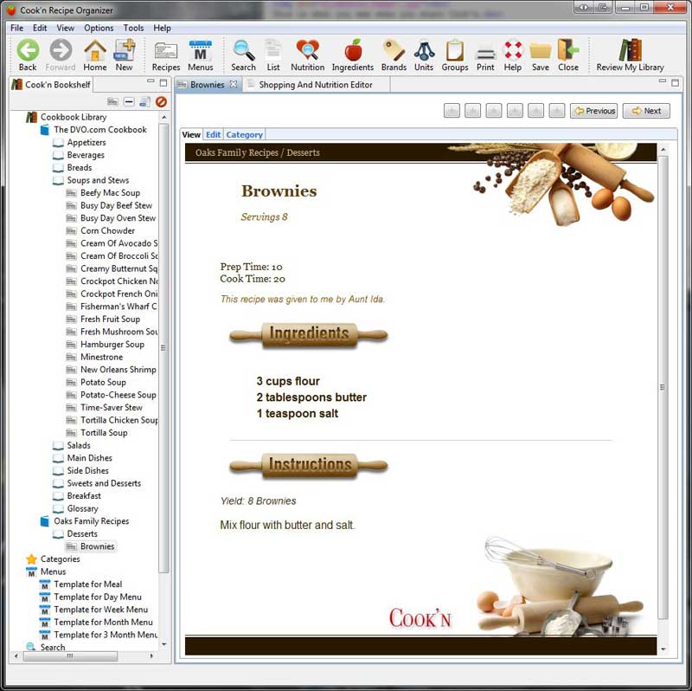Close the Brownies tab
This screenshot has height=691, width=692.
234,84
